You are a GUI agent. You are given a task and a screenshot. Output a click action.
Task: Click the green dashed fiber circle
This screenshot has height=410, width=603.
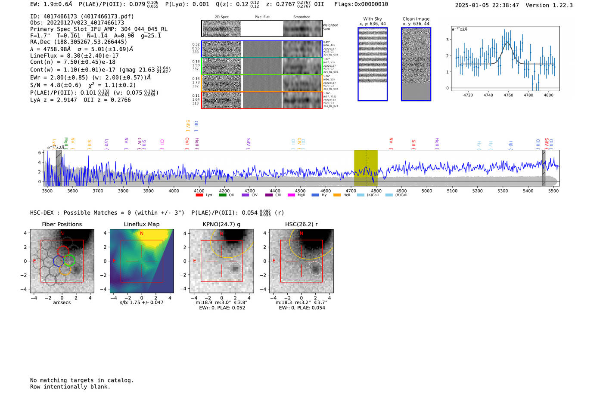pyautogui.click(x=69, y=260)
